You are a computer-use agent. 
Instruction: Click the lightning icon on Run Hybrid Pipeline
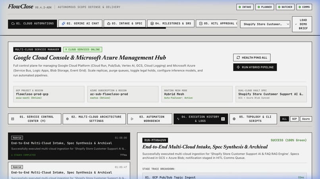tap(238, 67)
